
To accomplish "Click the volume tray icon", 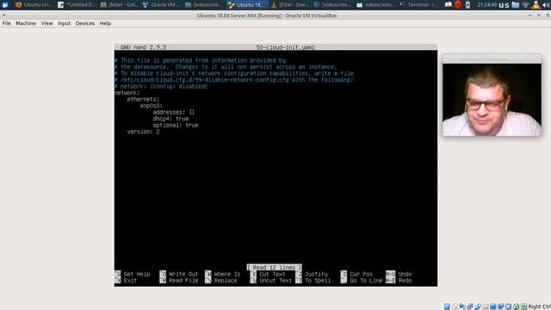I will click(x=547, y=4).
